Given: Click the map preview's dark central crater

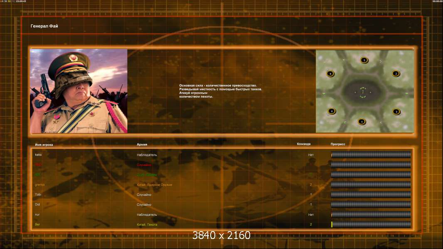Looking at the screenshot, I should pos(363,92).
